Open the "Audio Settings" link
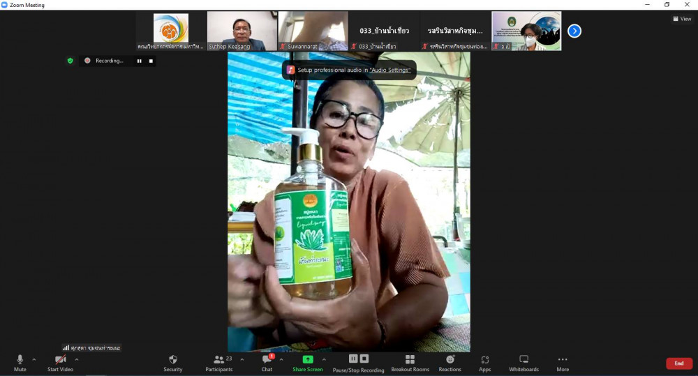 389,70
